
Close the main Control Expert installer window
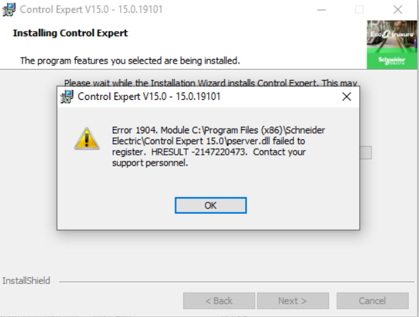398,10
